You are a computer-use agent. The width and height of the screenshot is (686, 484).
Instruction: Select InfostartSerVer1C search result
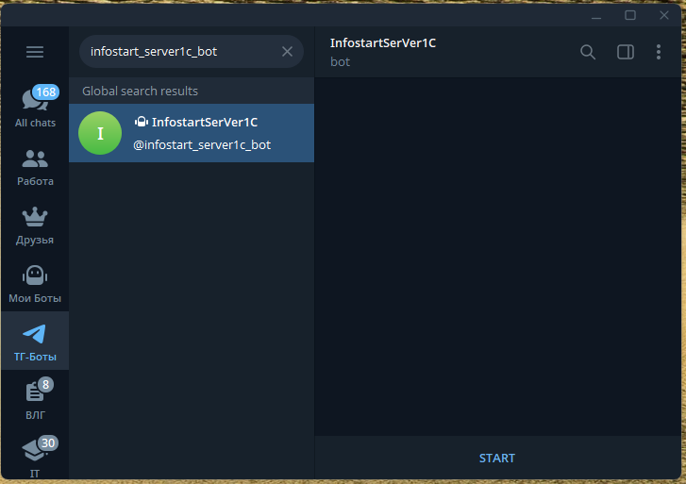[x=192, y=133]
